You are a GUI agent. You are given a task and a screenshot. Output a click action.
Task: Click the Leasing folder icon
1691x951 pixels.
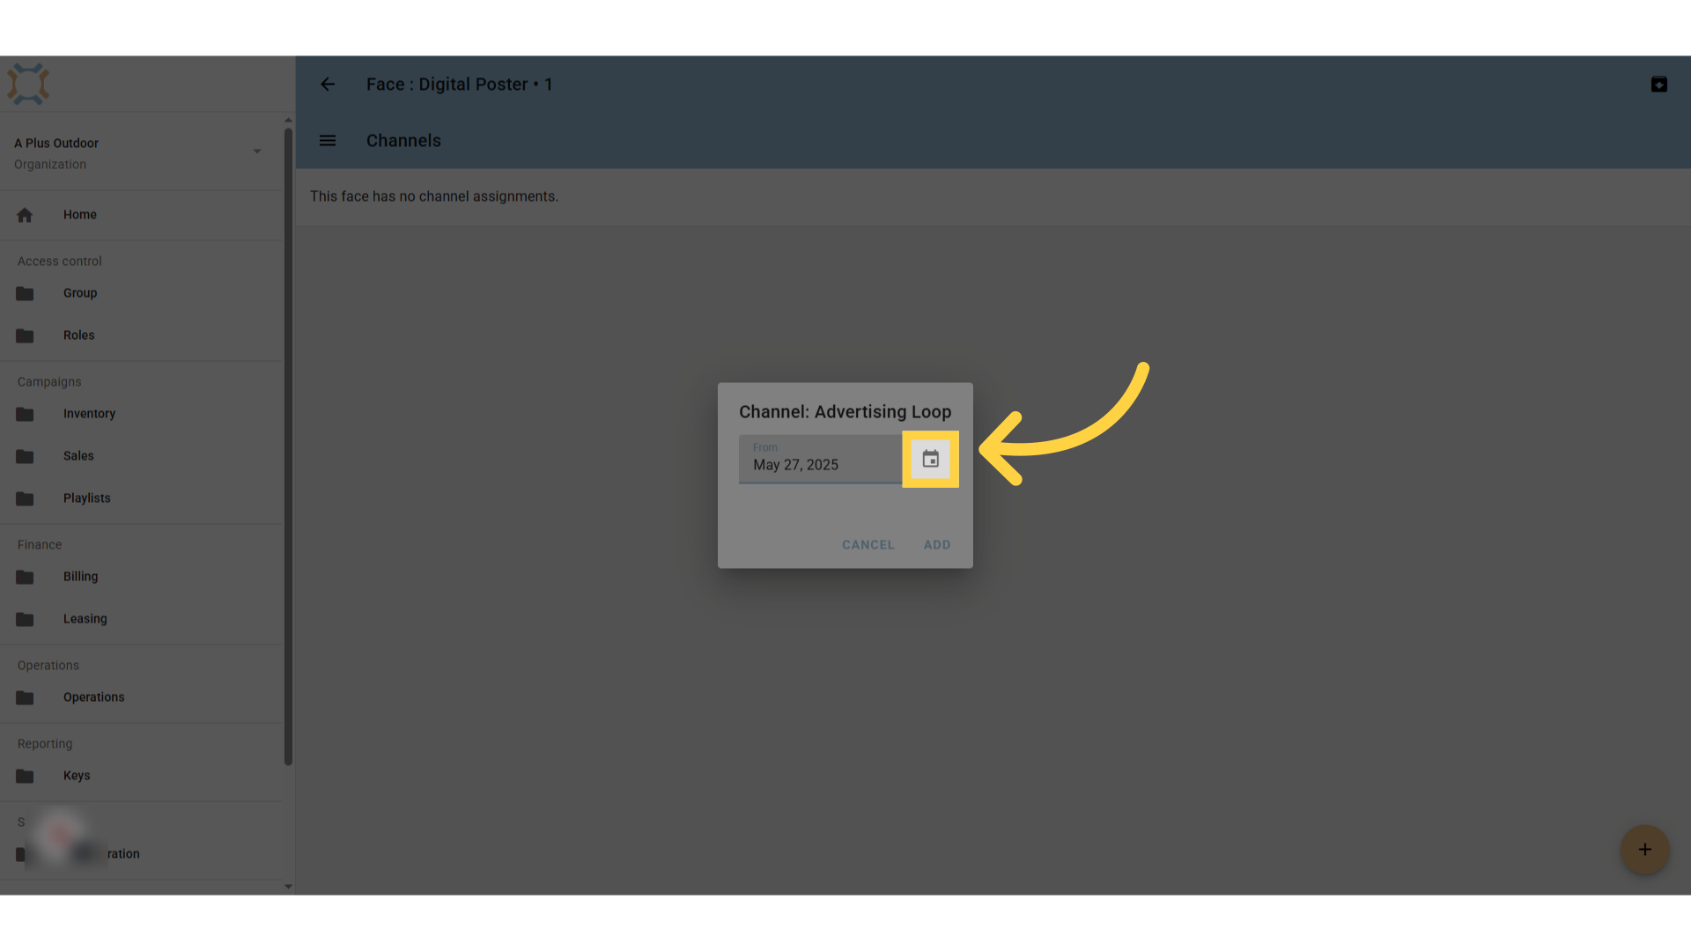[25, 619]
